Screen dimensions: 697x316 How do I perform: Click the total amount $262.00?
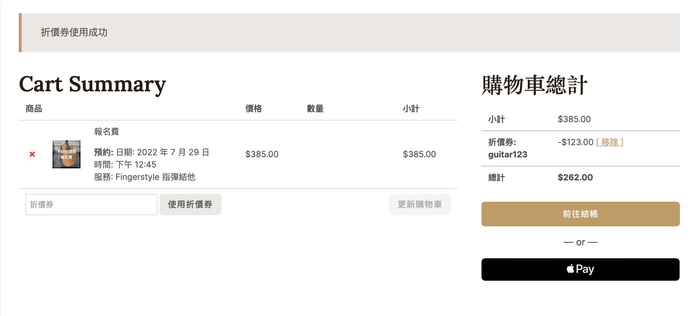coord(575,177)
